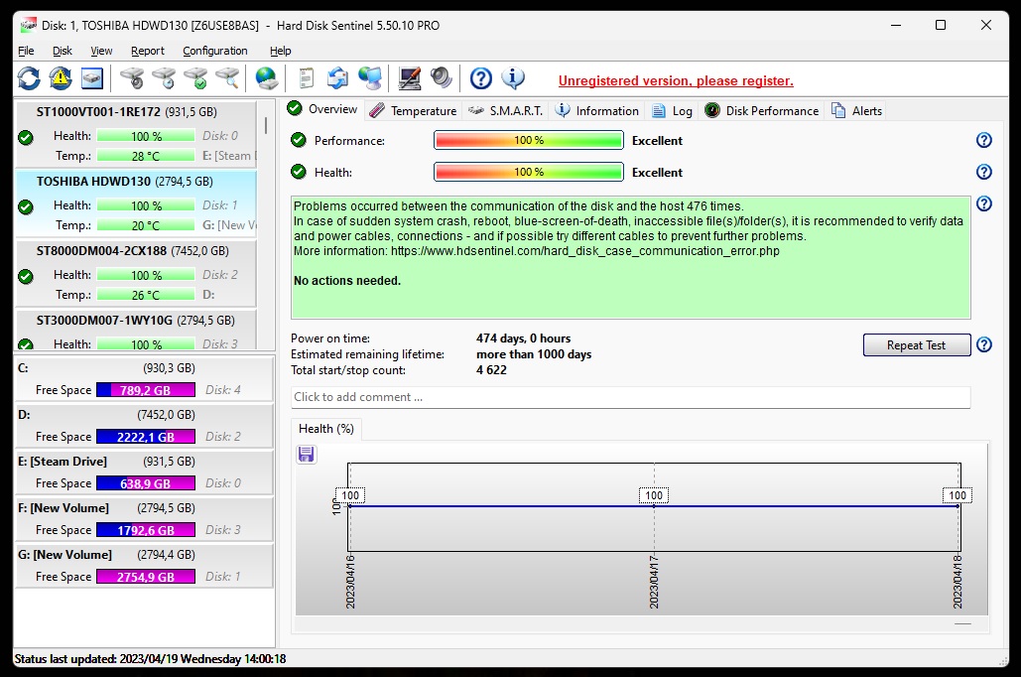Screen dimensions: 1021x677
Task: Click the notepad report toolbar icon
Action: [306, 78]
